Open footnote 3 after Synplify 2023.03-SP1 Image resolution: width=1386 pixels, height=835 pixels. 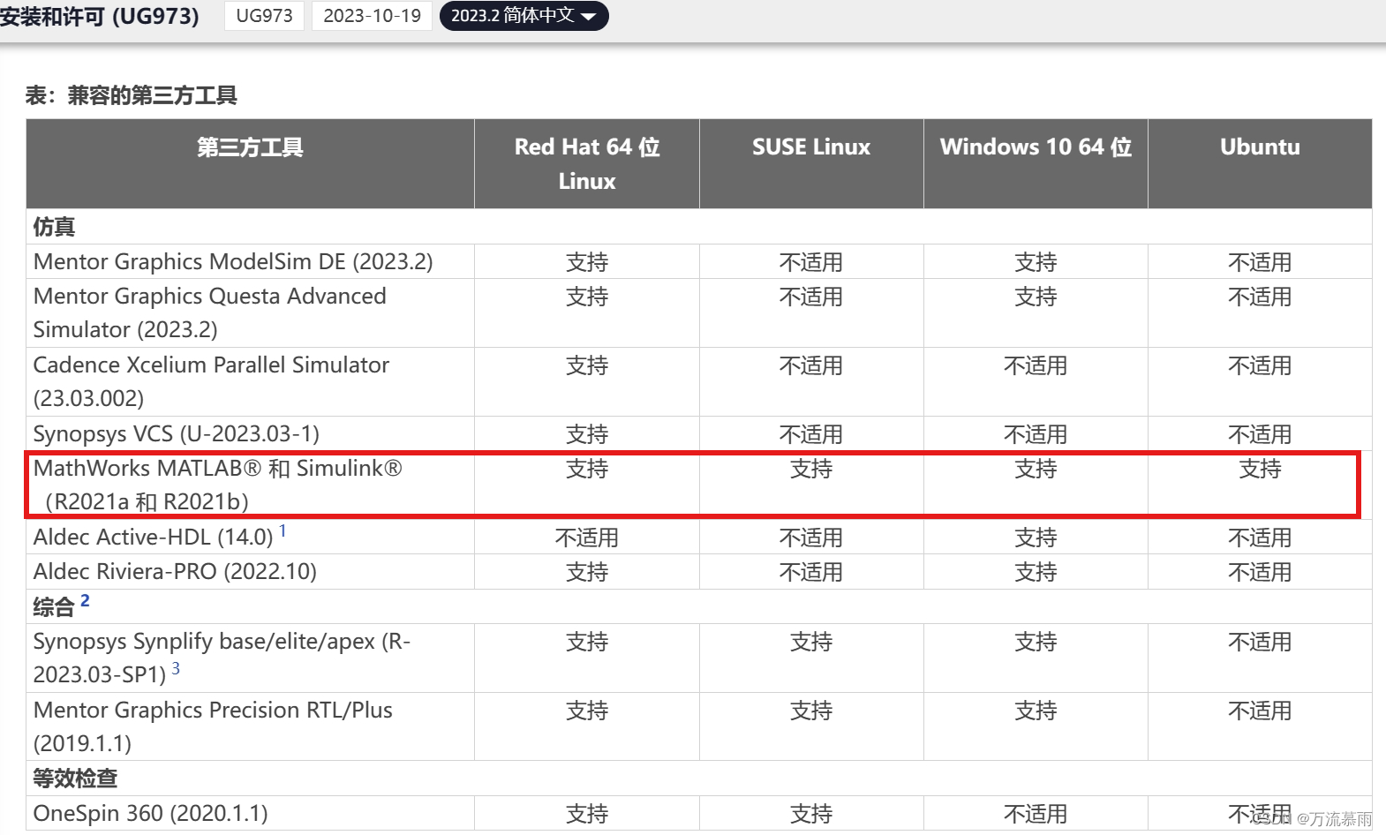[176, 668]
